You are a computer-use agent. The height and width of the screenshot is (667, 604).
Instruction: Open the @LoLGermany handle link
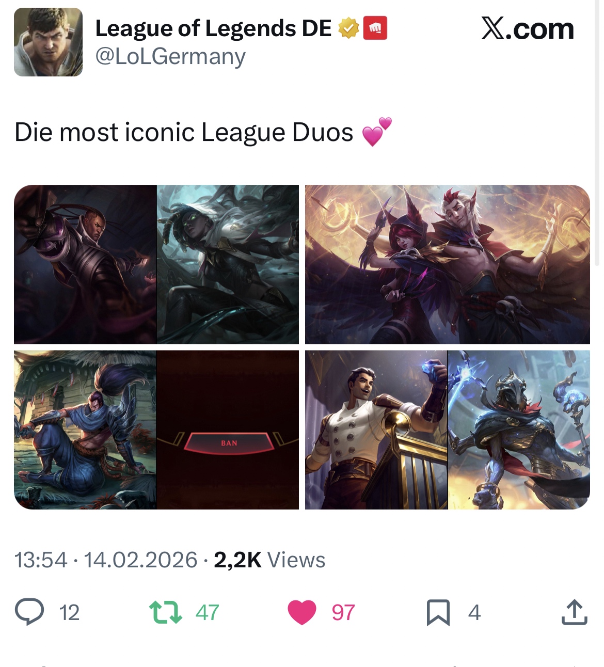tap(170, 56)
